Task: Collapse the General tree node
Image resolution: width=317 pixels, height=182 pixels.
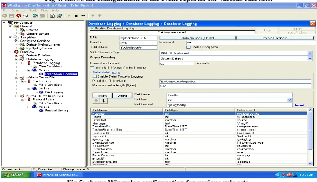Action: coord(10,26)
